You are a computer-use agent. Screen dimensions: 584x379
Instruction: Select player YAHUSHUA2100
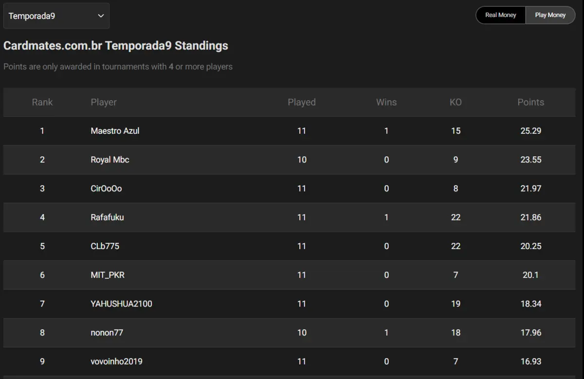coord(121,304)
